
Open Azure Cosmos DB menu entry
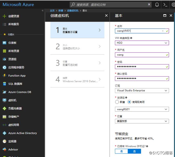[20, 92]
